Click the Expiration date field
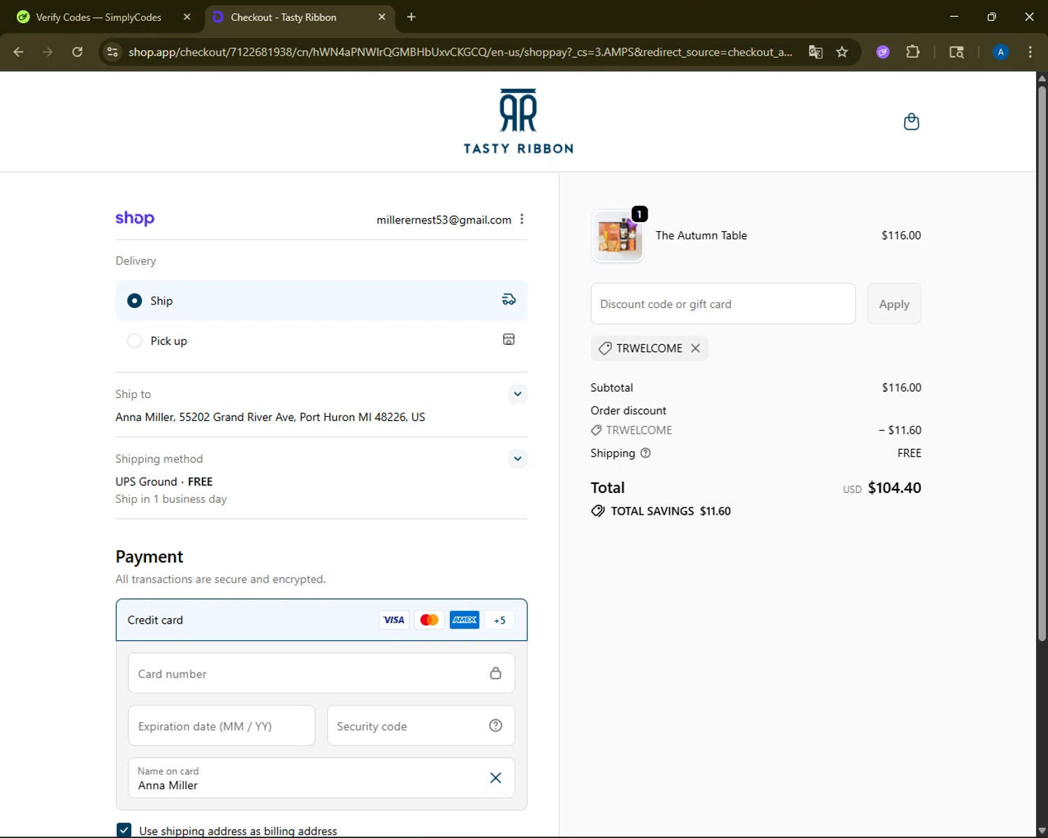The height and width of the screenshot is (838, 1048). [x=221, y=726]
